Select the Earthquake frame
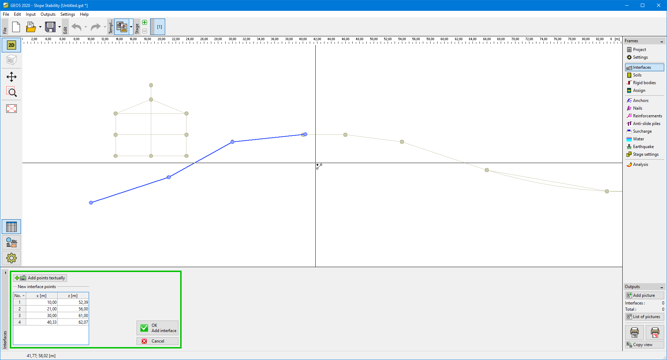 (643, 147)
